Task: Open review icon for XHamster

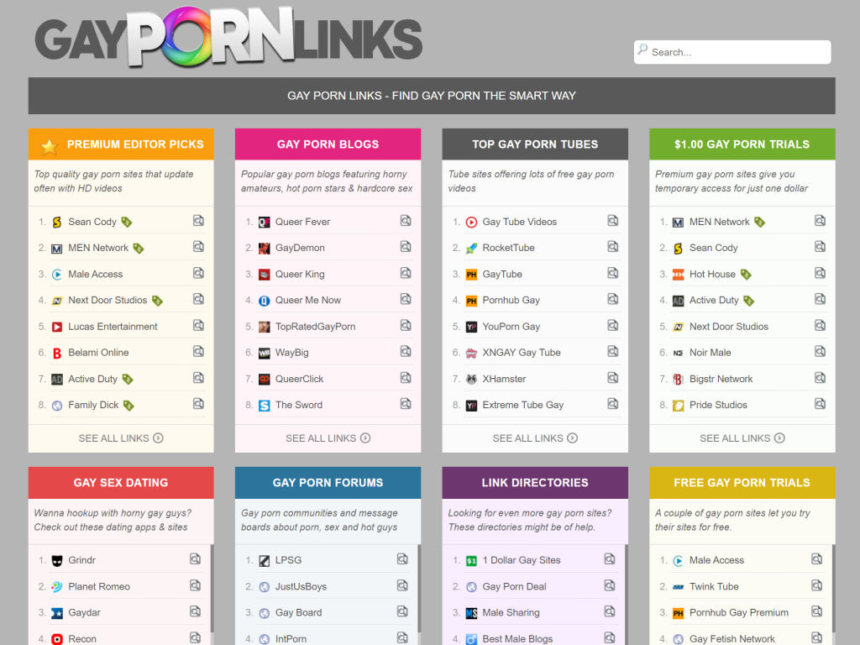Action: point(612,378)
